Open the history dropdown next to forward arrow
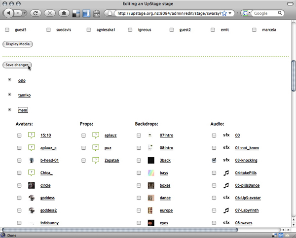Screen dimensions: 296x238 point(25,13)
